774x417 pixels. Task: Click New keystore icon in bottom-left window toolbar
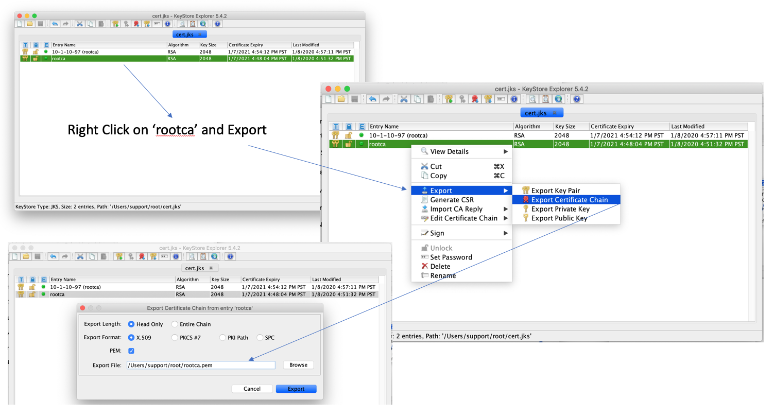[x=14, y=256]
